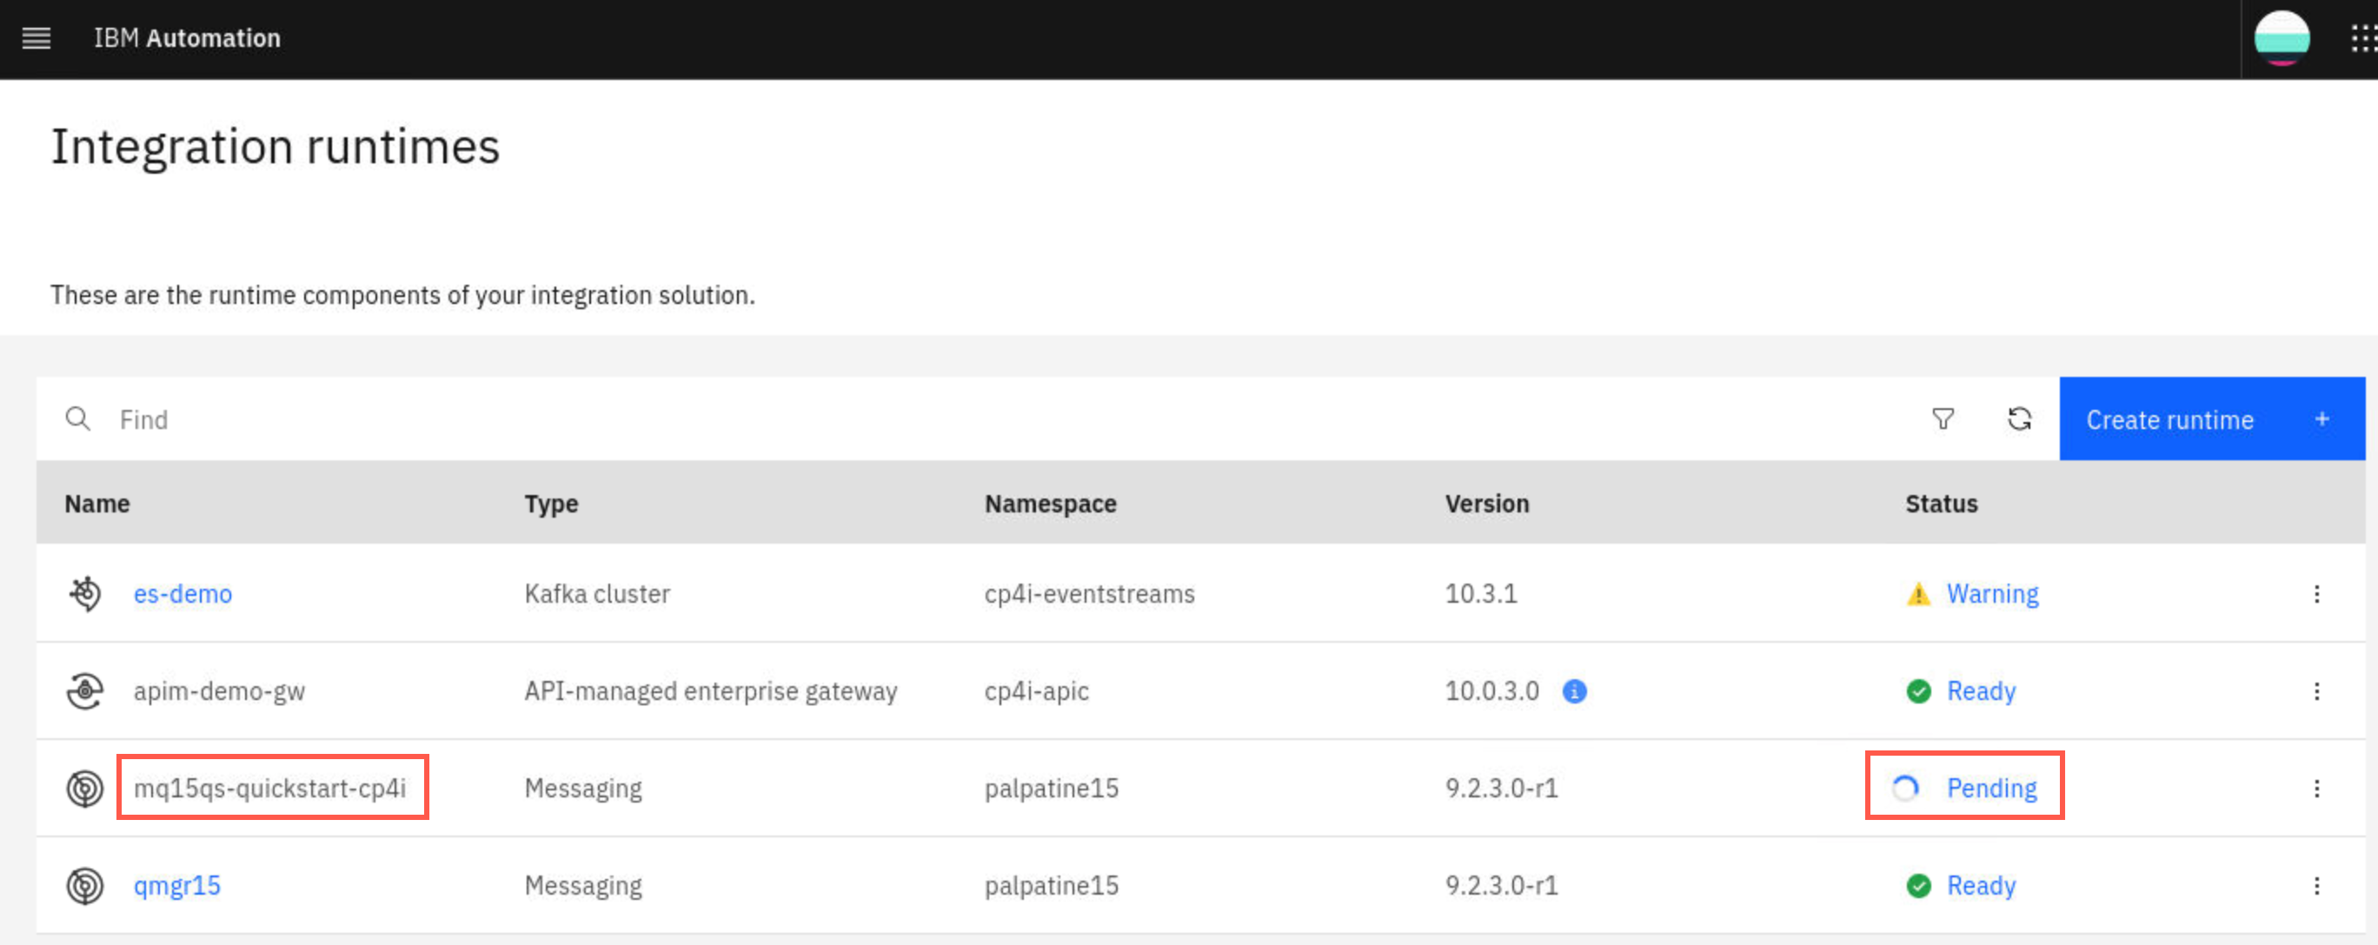2378x945 pixels.
Task: Open the table filter icon
Action: (x=1943, y=419)
